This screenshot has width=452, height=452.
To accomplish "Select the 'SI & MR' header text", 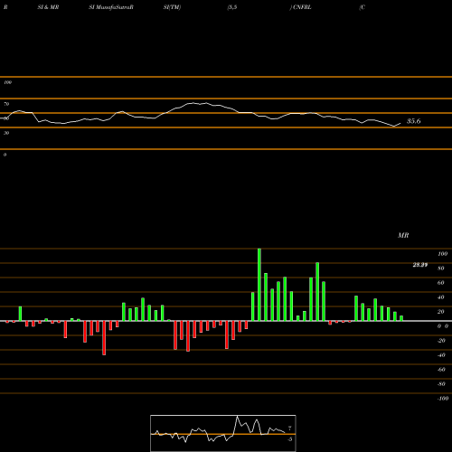I will click(48, 7).
